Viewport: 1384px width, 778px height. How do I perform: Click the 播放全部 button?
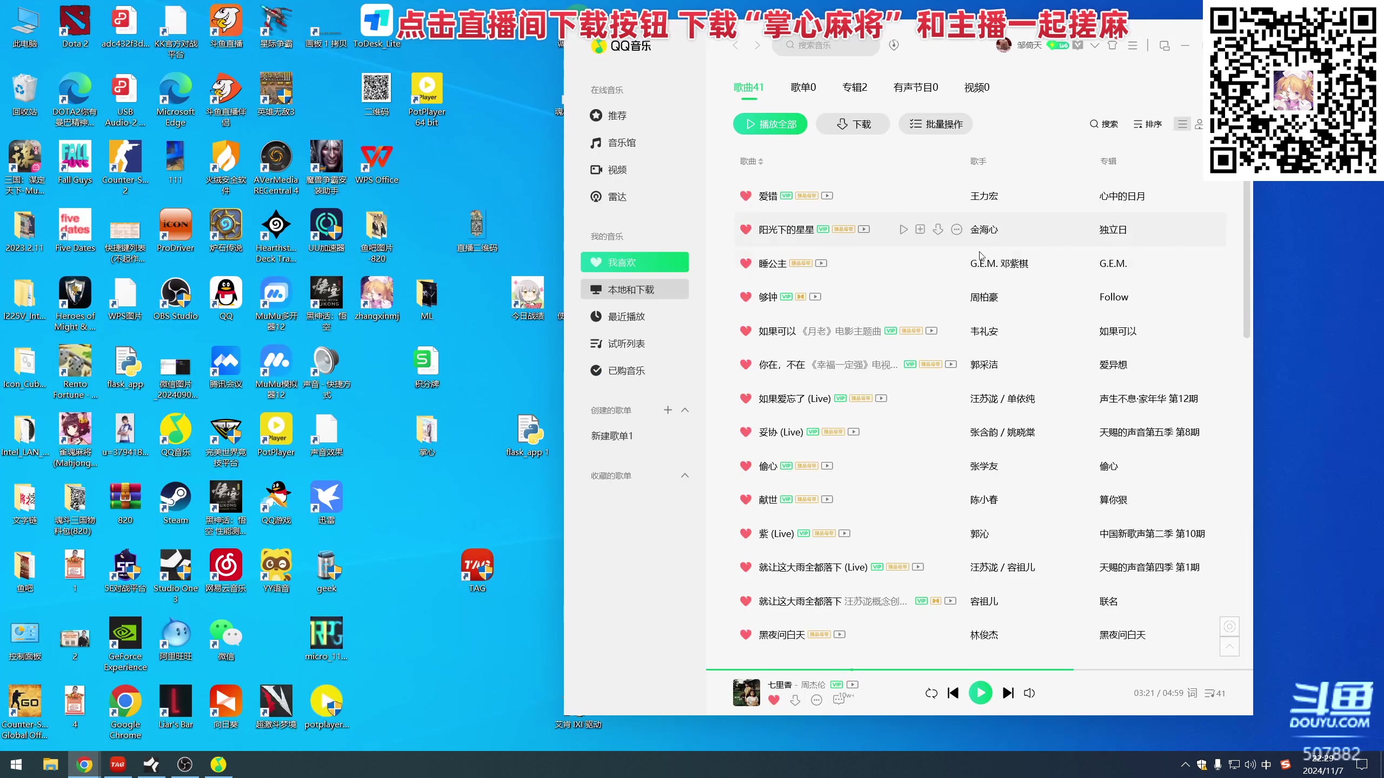click(770, 124)
